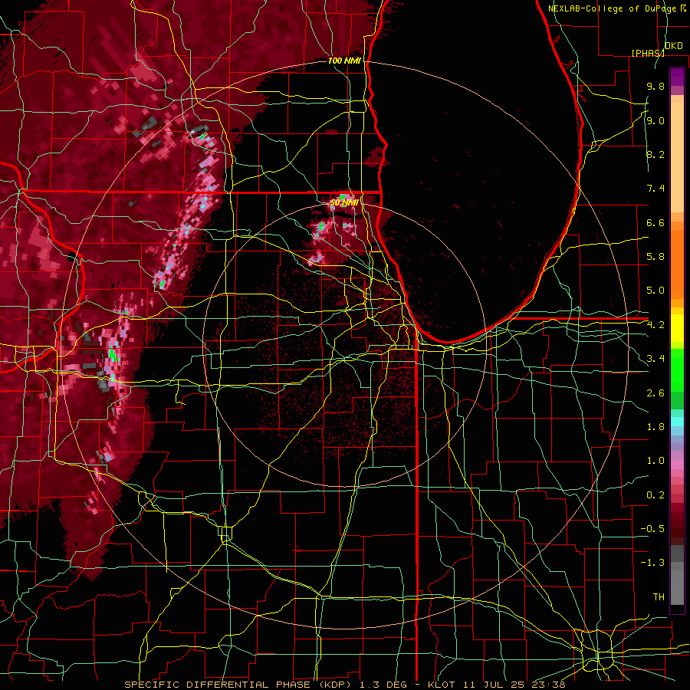Click the 9.0 scale value
Viewport: 690px width, 690px height.
click(655, 120)
